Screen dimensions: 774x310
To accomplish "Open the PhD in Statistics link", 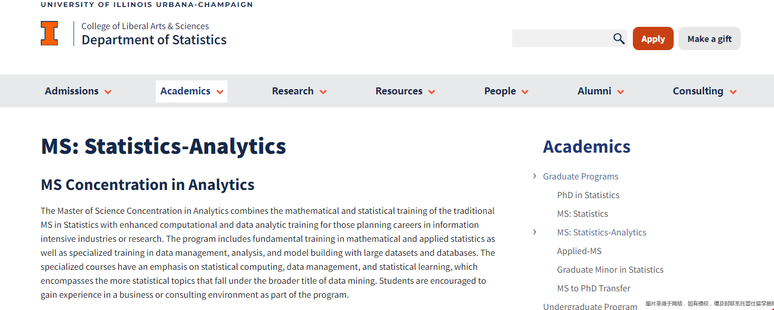I will pos(588,195).
